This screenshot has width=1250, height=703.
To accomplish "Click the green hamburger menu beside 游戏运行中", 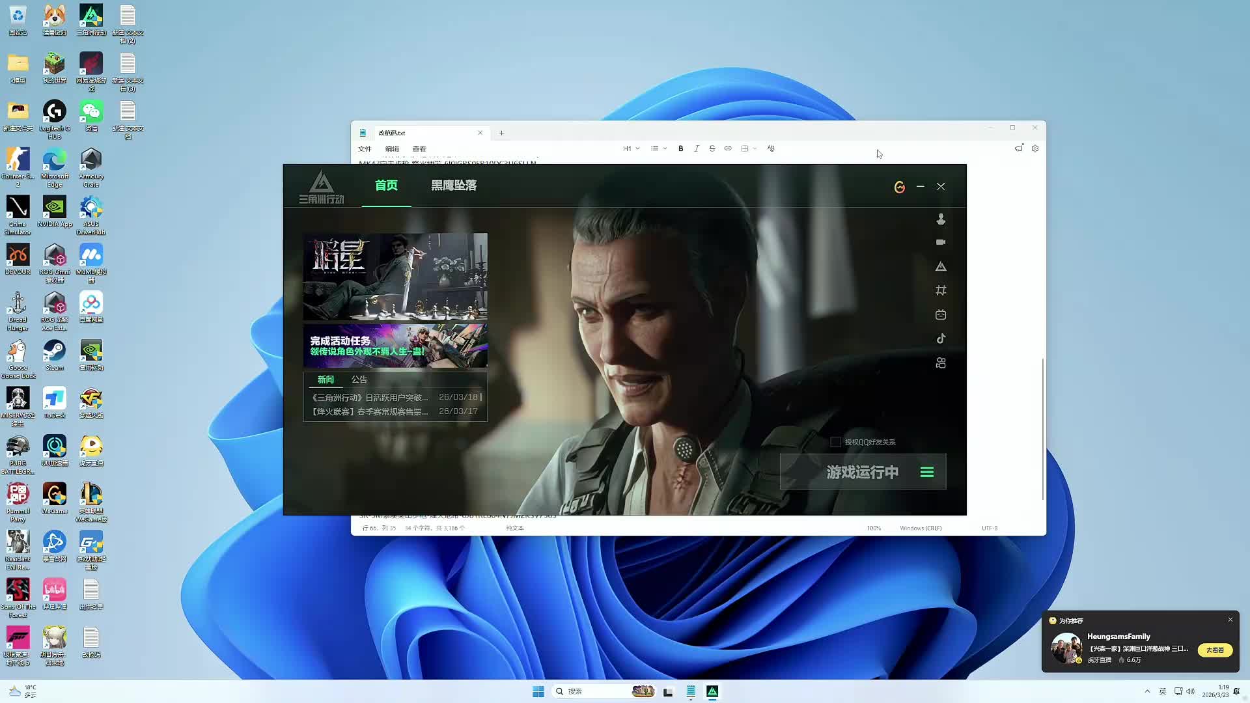I will pos(926,473).
